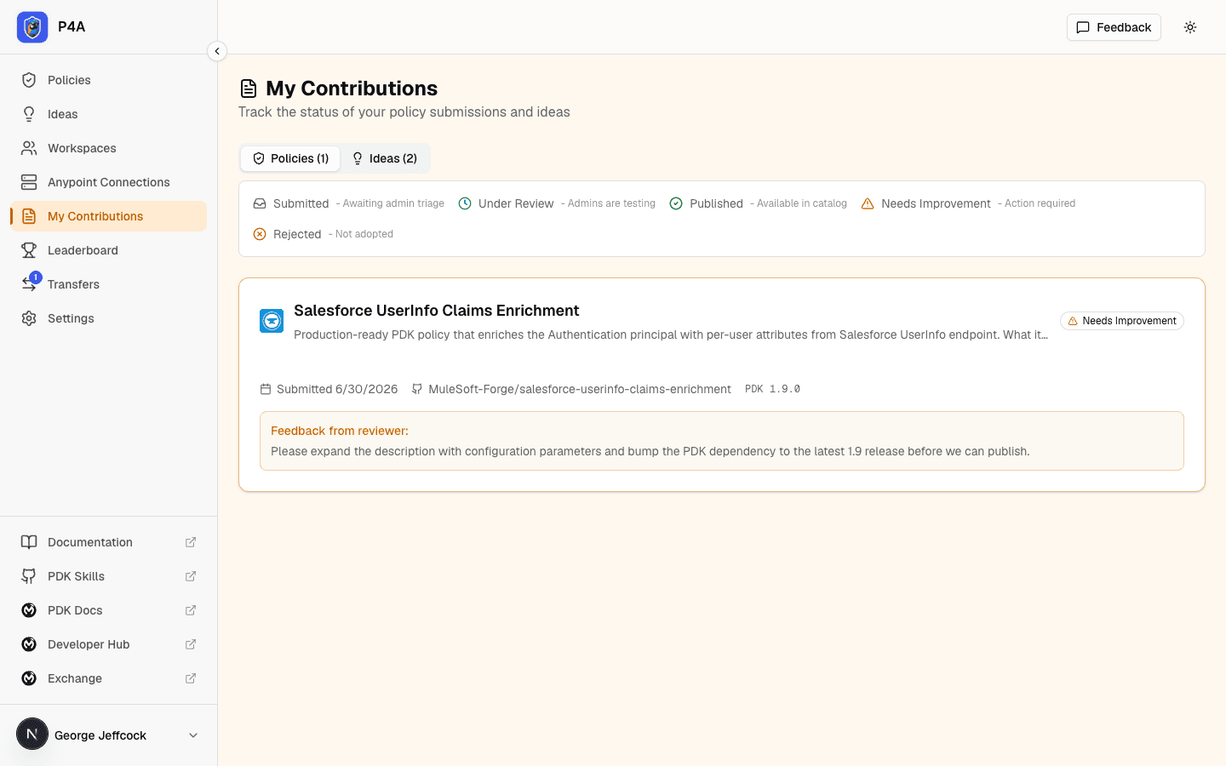The width and height of the screenshot is (1226, 766).
Task: Switch to the Policies (1) tab
Action: 290,158
